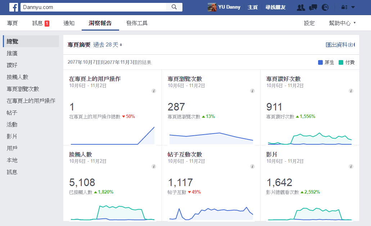This screenshot has height=226, width=371.
Task: Open the notifications globe icon
Action: (x=325, y=7)
